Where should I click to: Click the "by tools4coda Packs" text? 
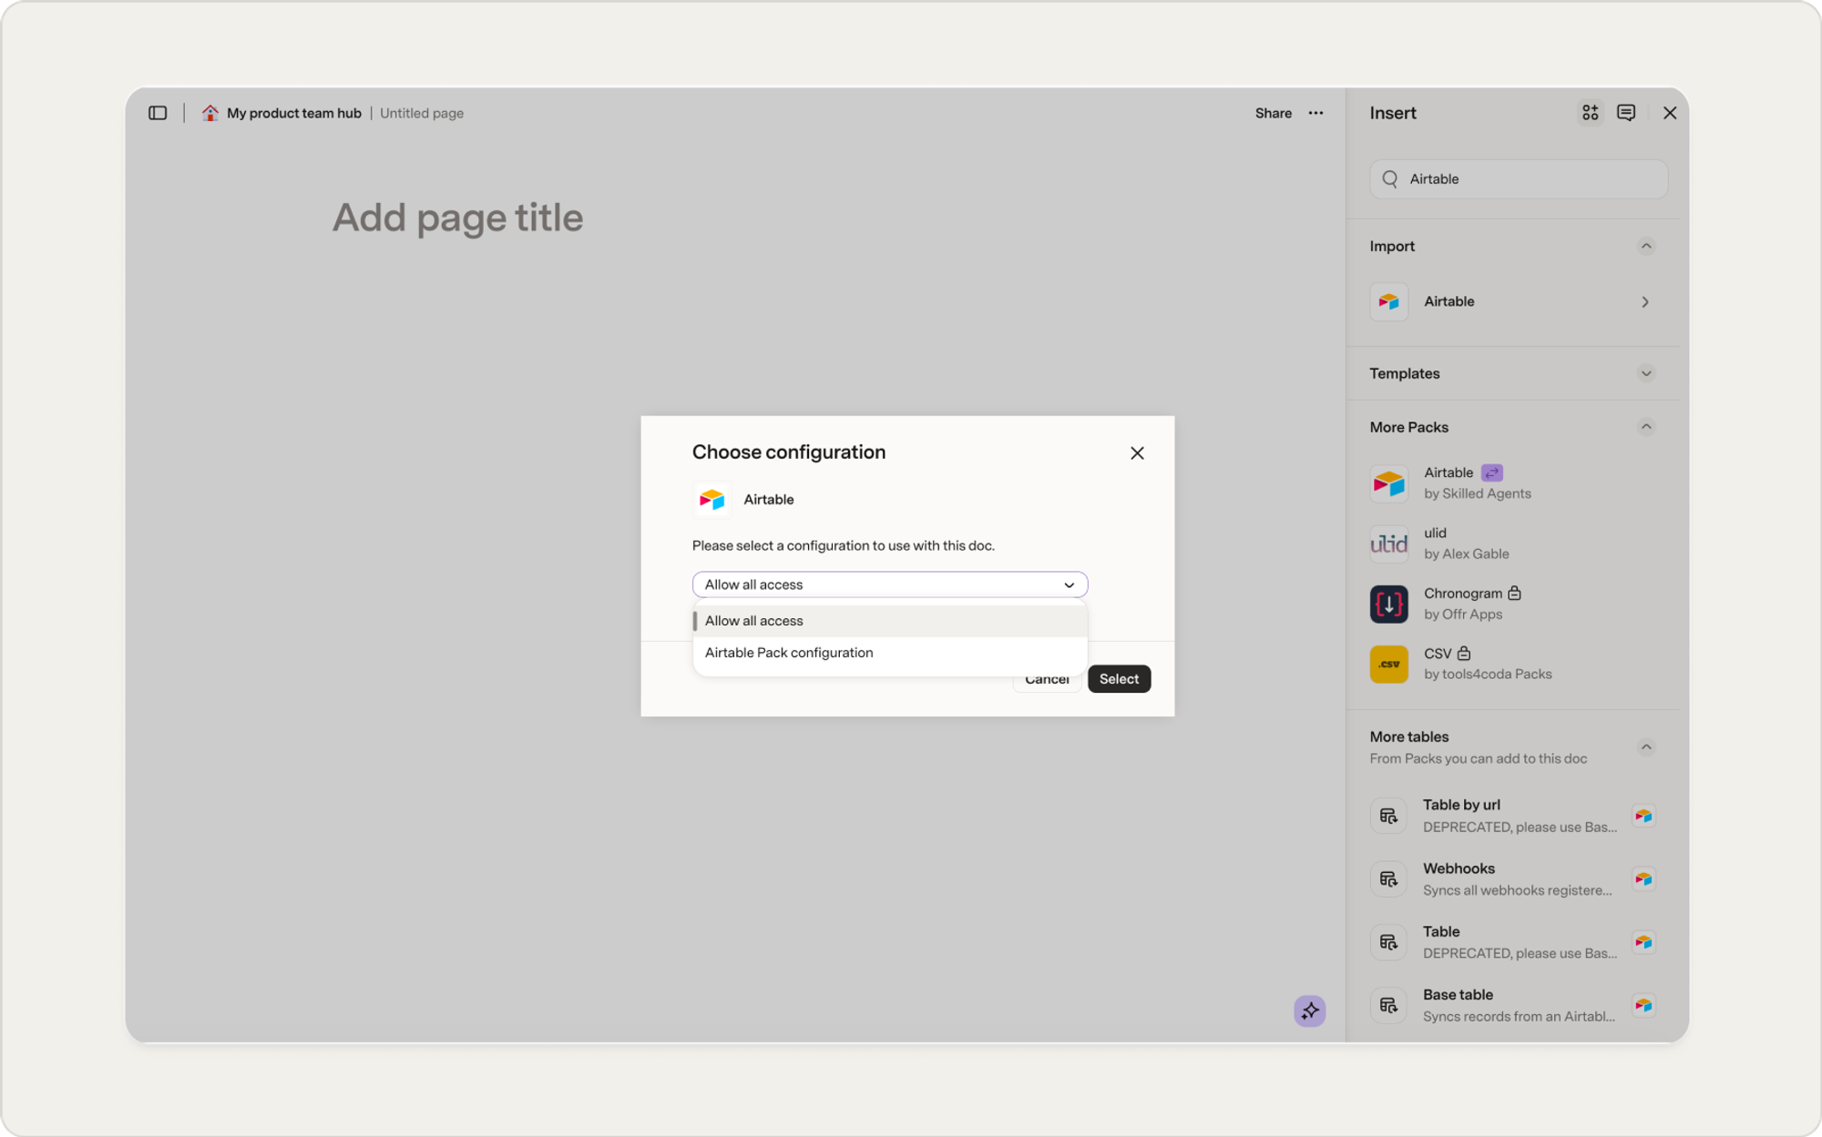click(x=1488, y=674)
